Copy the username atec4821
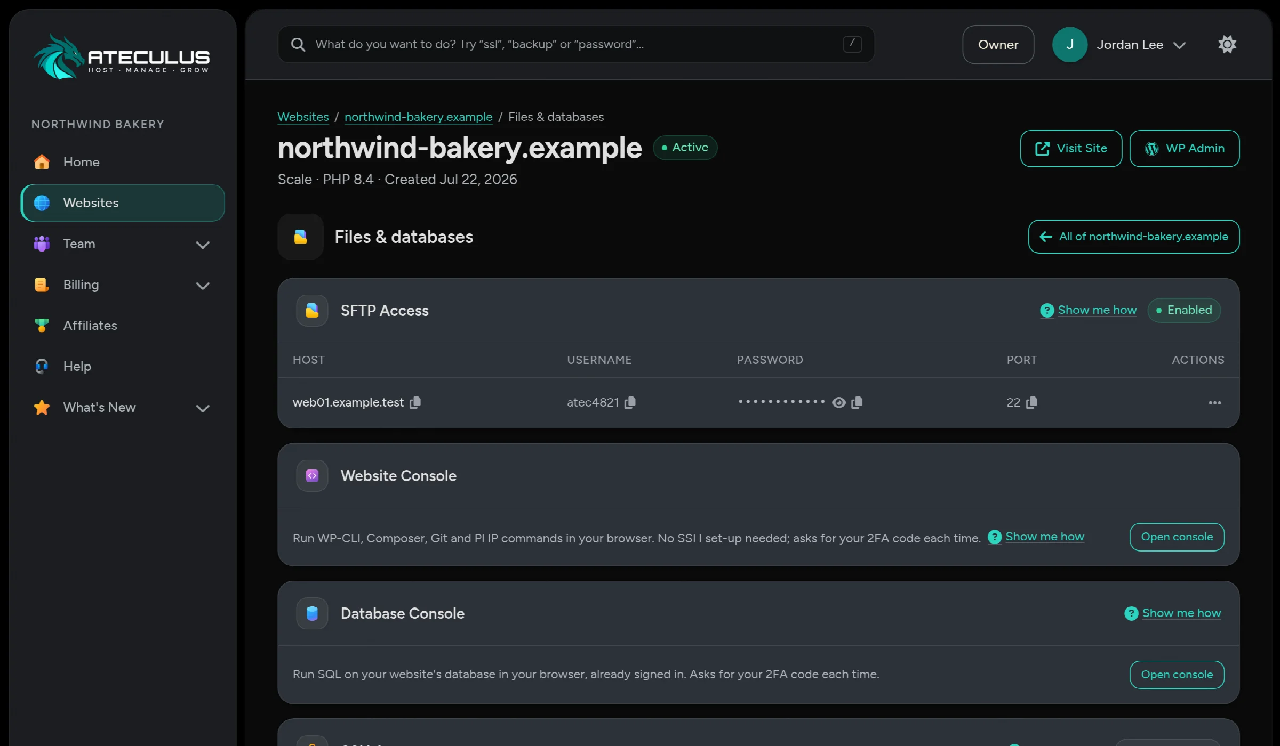Image resolution: width=1280 pixels, height=746 pixels. [630, 402]
